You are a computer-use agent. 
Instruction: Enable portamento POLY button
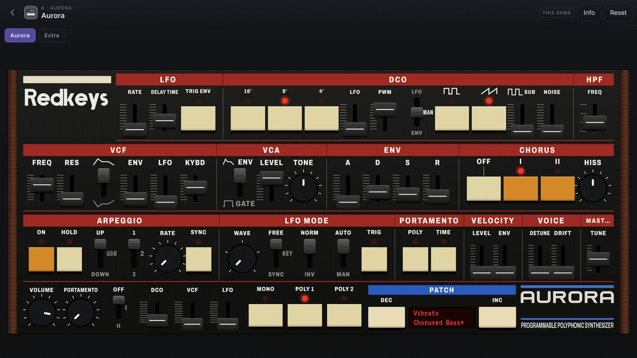[415, 259]
